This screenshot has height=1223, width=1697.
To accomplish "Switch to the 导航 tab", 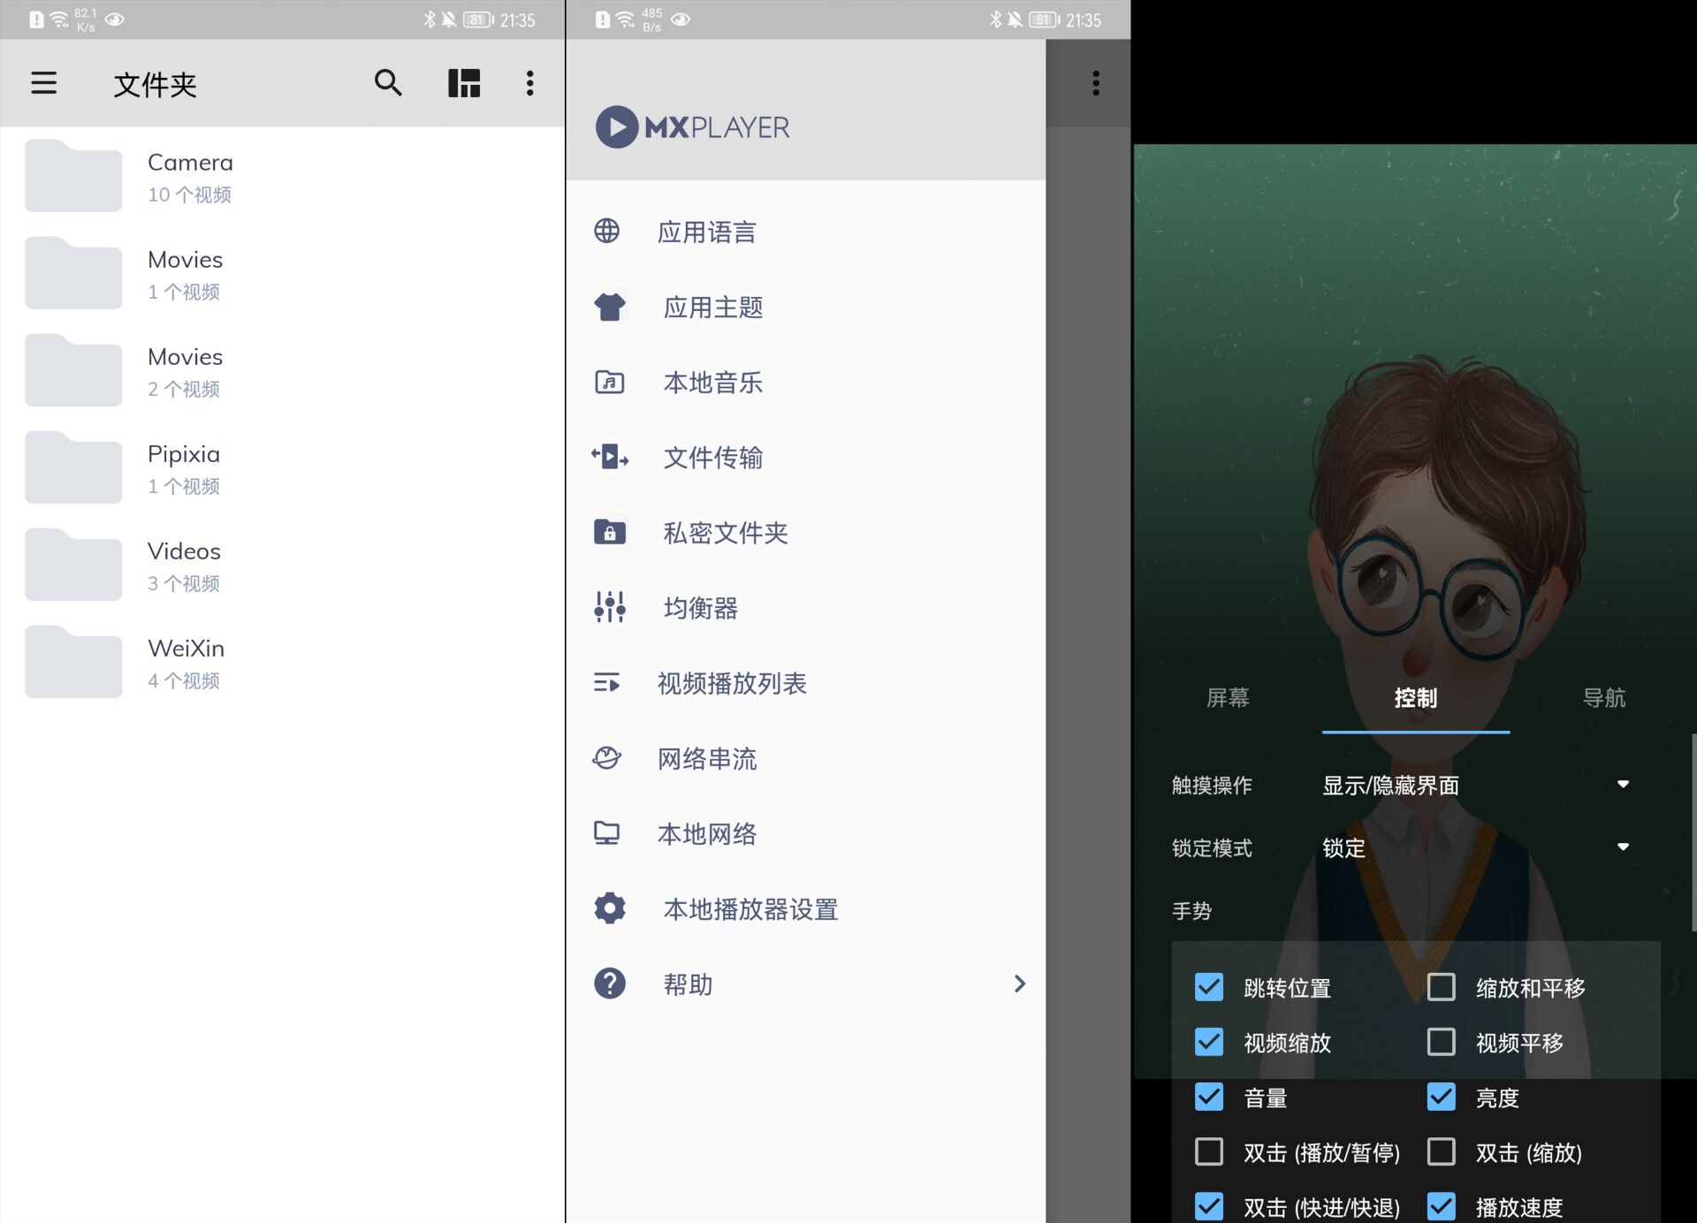I will click(x=1604, y=698).
